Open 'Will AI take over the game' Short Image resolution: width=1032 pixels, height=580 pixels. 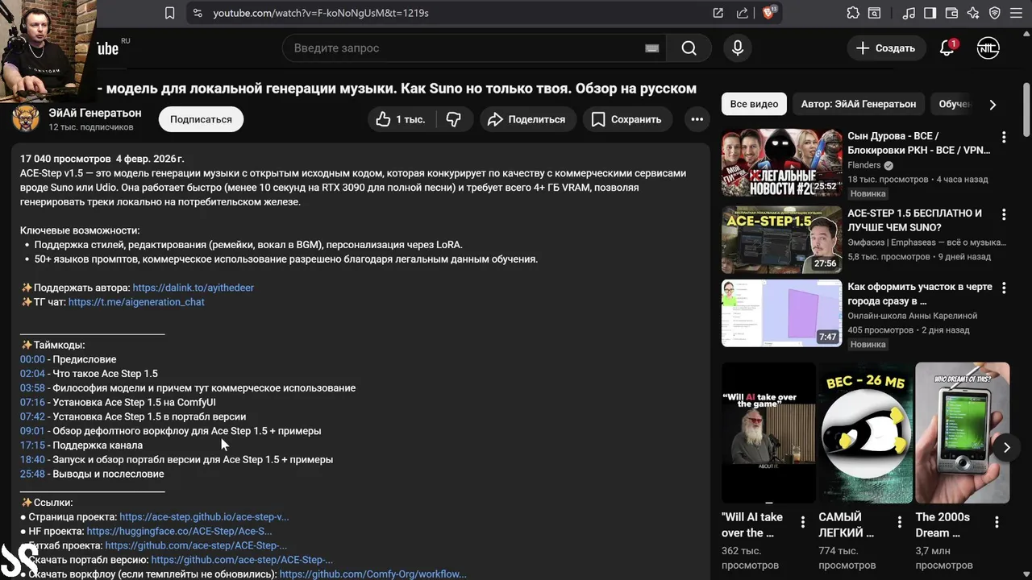pos(768,433)
